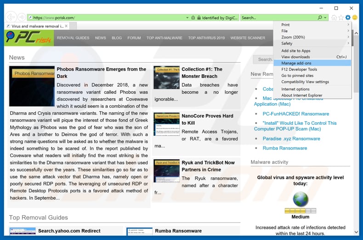Click the Collection #1 article thumbnail
The width and height of the screenshot is (363, 240).
point(166,78)
